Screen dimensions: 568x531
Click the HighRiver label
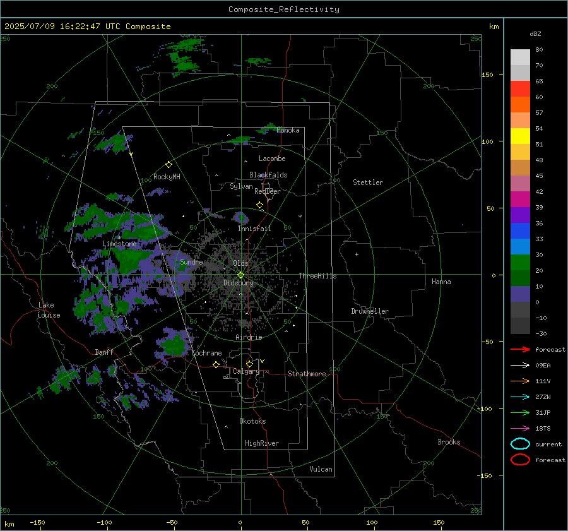(x=262, y=443)
